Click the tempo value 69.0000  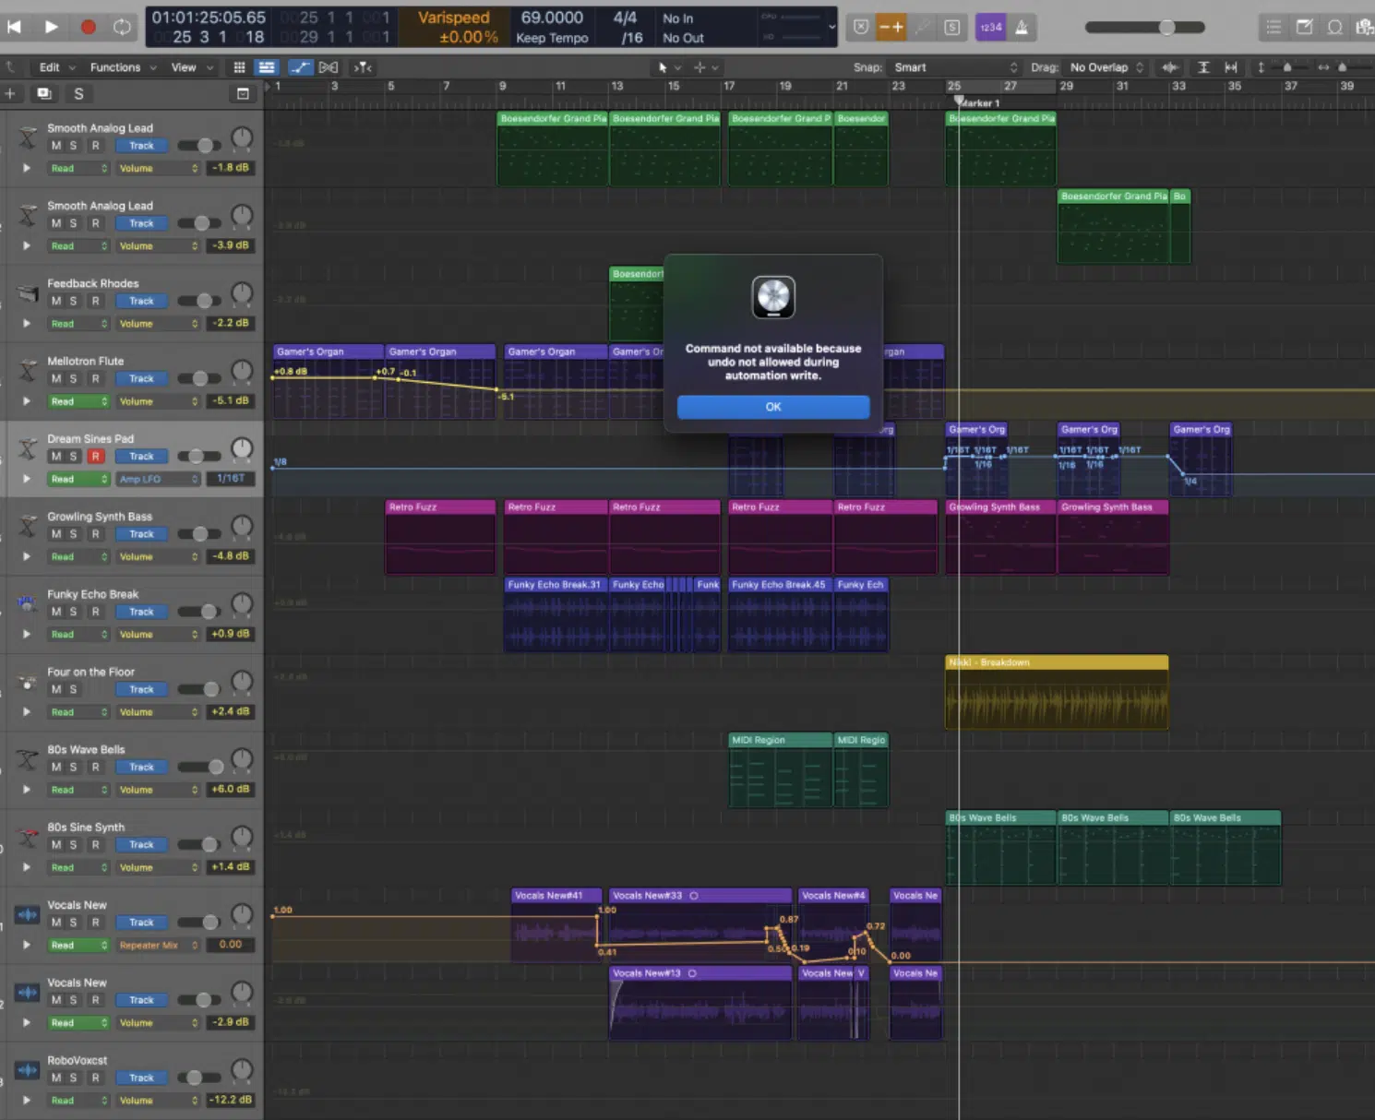(x=552, y=18)
